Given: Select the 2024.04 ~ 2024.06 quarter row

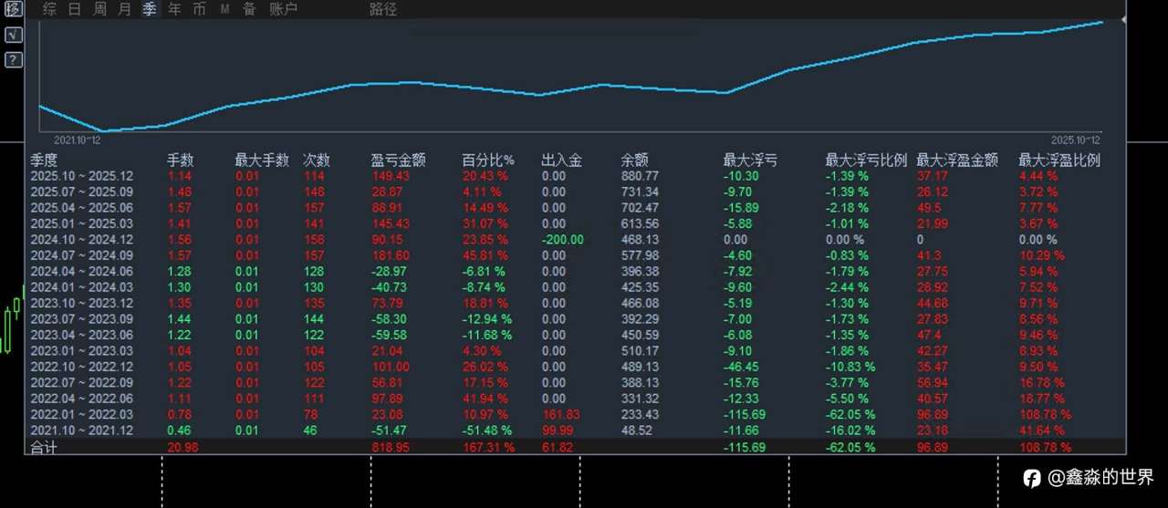Looking at the screenshot, I should coord(575,271).
